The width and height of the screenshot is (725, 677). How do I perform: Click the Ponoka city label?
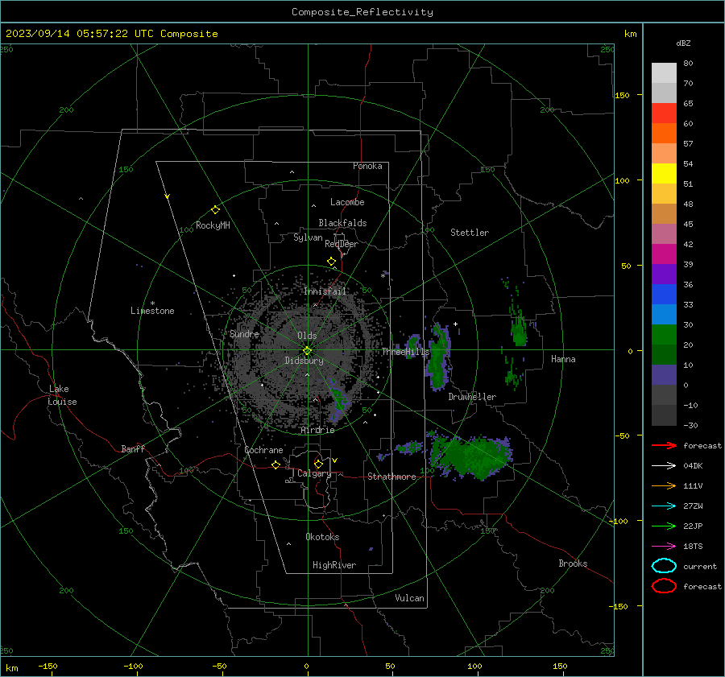367,166
